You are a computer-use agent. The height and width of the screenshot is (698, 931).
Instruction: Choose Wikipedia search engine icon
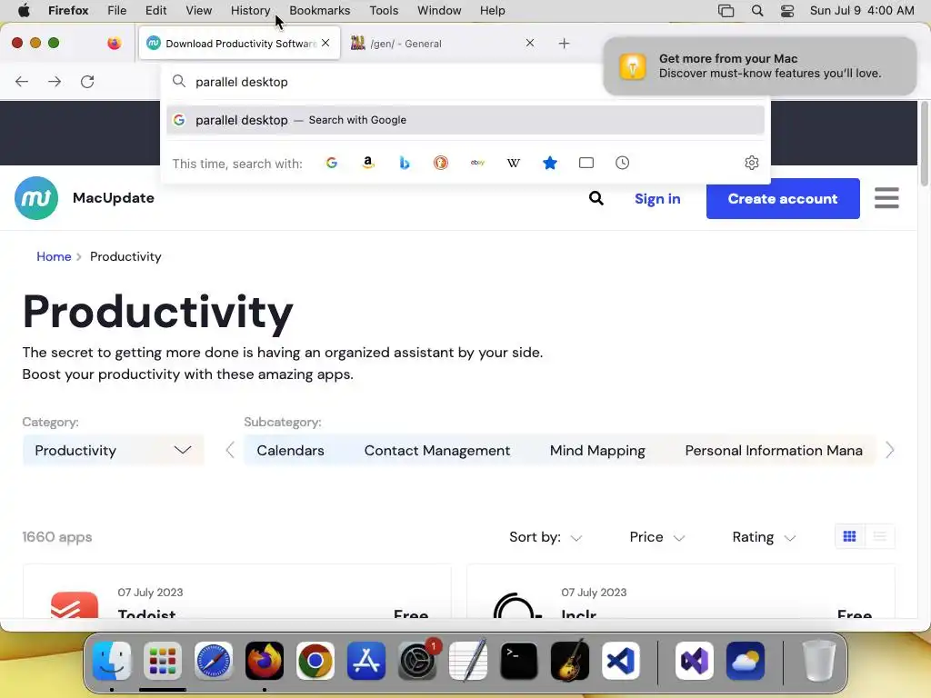(x=514, y=163)
